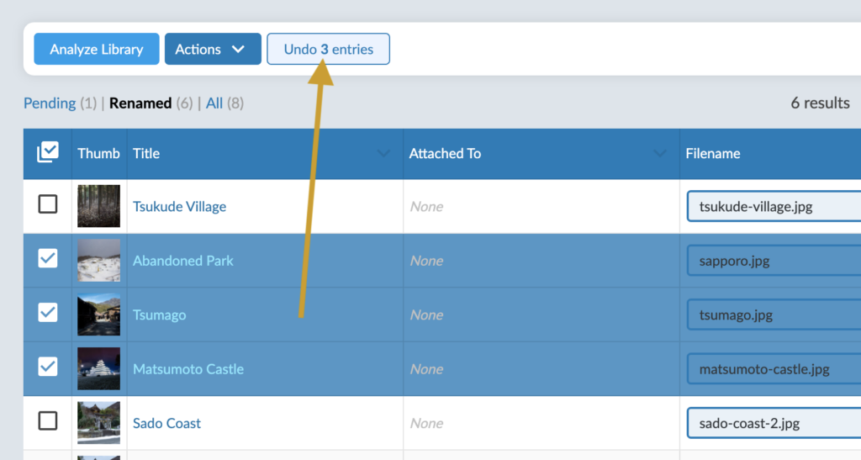Click the sado-coast-2.jpg filename field
861x460 pixels.
click(x=774, y=423)
